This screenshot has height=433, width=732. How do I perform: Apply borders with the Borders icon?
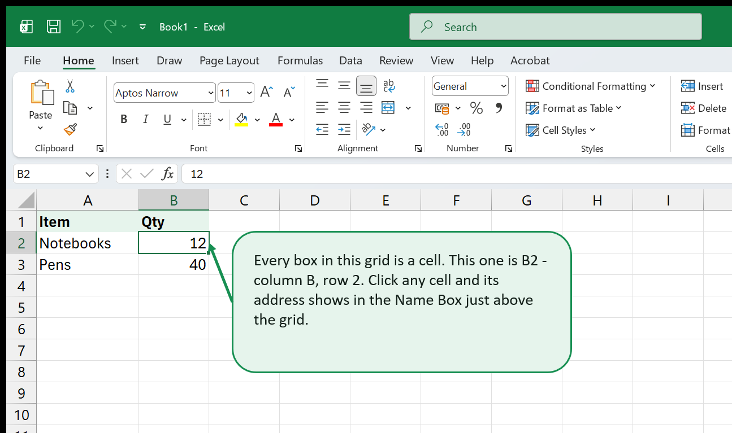(203, 119)
